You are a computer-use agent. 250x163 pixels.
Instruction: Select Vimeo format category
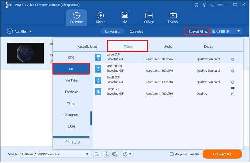[x=71, y=103]
